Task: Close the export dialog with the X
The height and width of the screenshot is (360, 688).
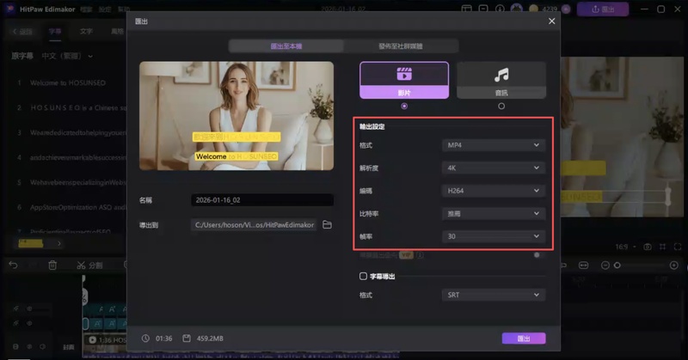Action: click(551, 21)
